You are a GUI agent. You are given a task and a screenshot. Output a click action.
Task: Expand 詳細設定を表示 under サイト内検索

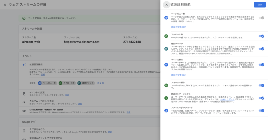coord(178,75)
